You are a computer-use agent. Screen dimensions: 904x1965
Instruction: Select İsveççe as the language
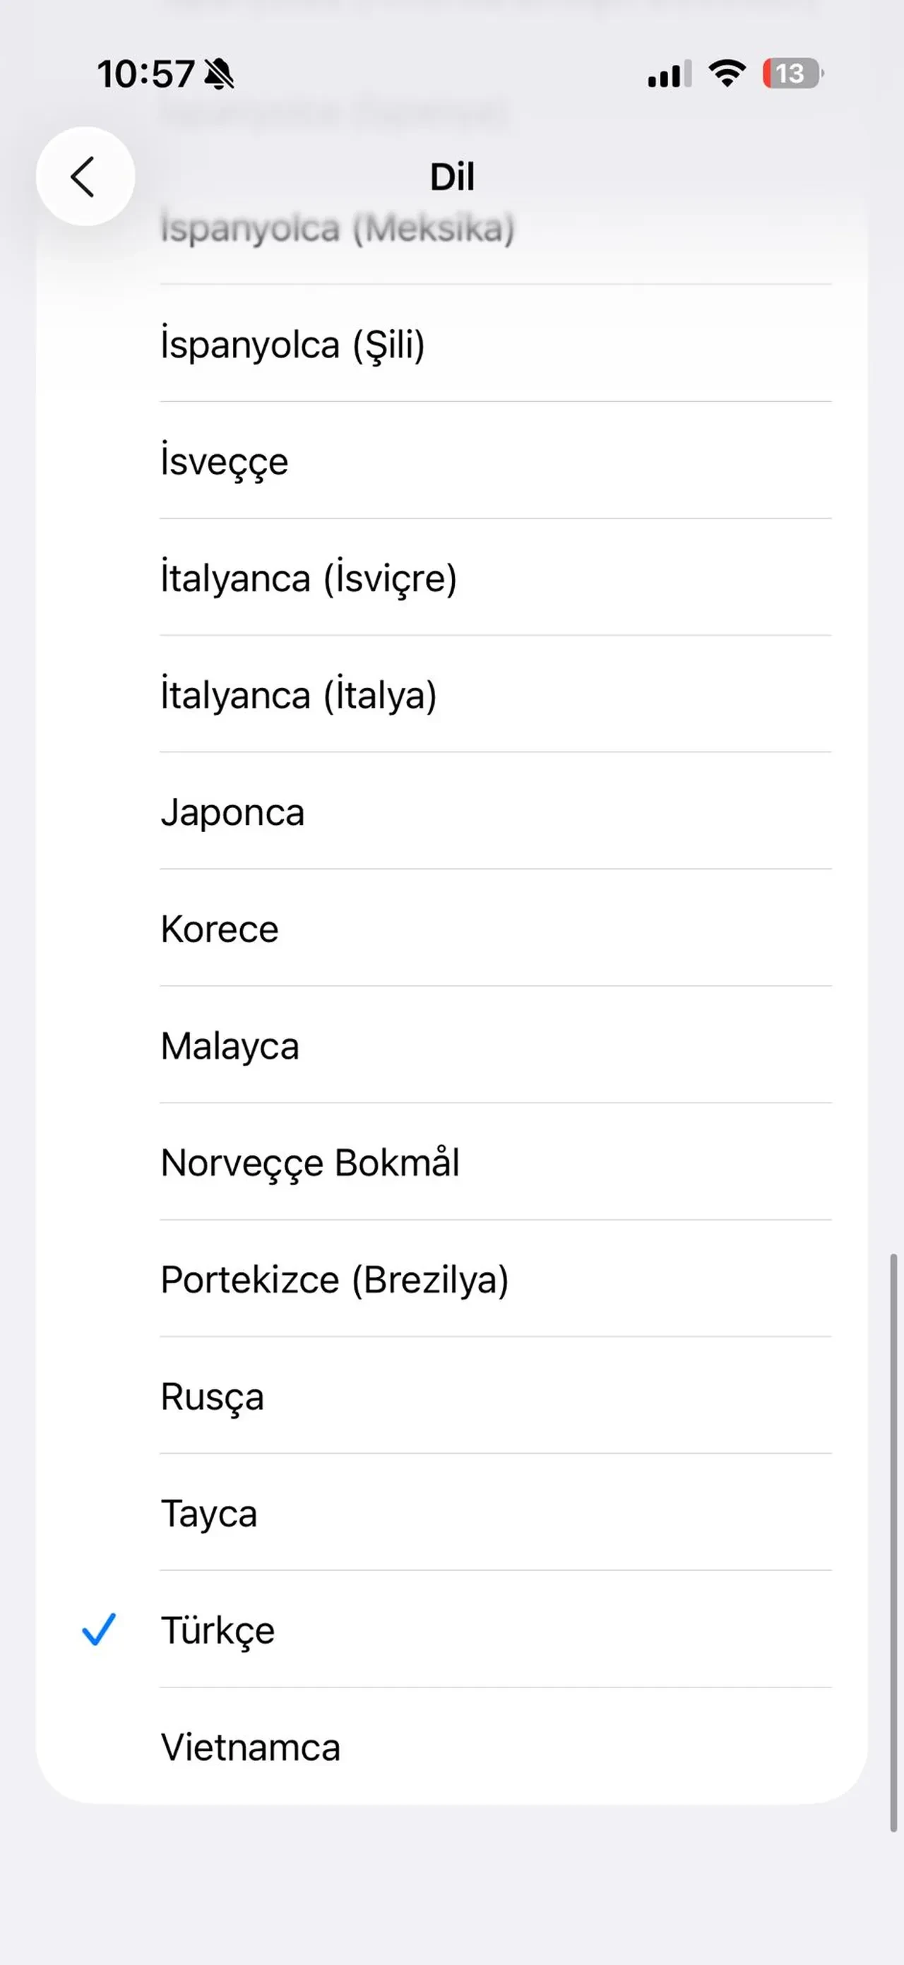click(x=225, y=461)
